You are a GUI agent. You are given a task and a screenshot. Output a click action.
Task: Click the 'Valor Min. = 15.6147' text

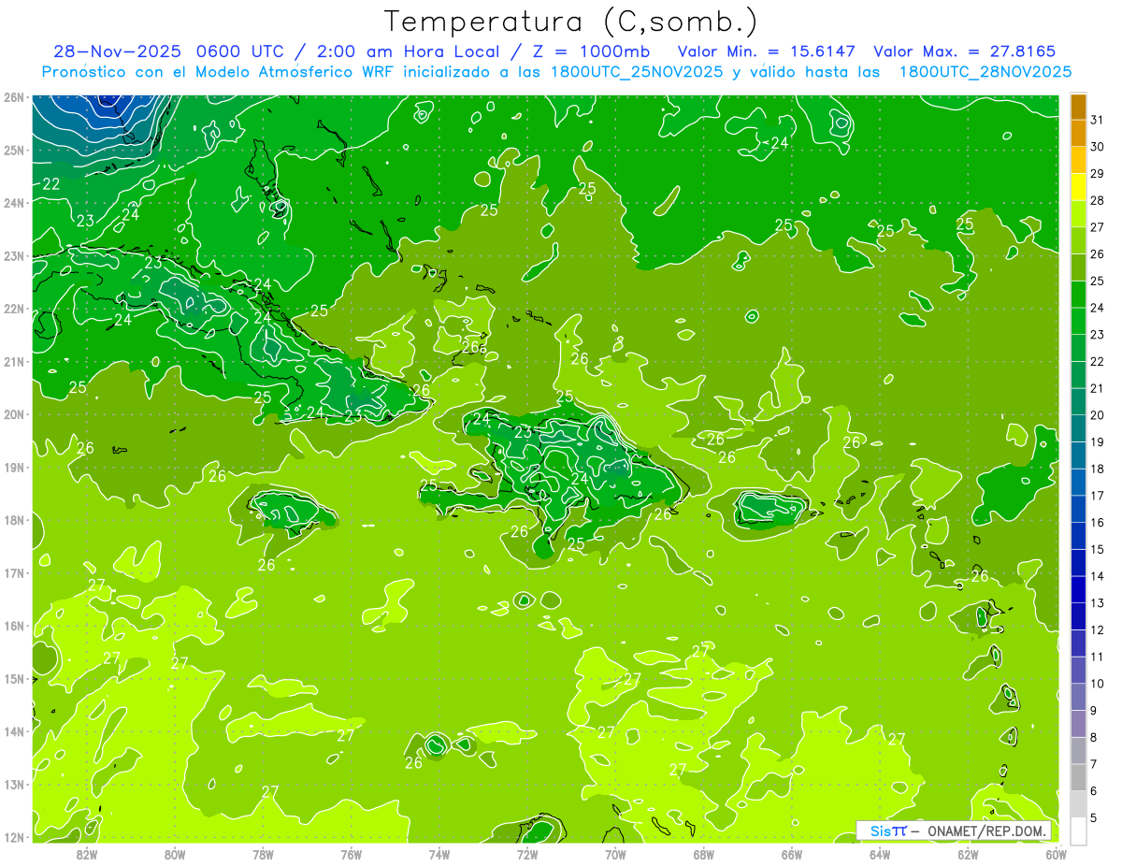[766, 51]
